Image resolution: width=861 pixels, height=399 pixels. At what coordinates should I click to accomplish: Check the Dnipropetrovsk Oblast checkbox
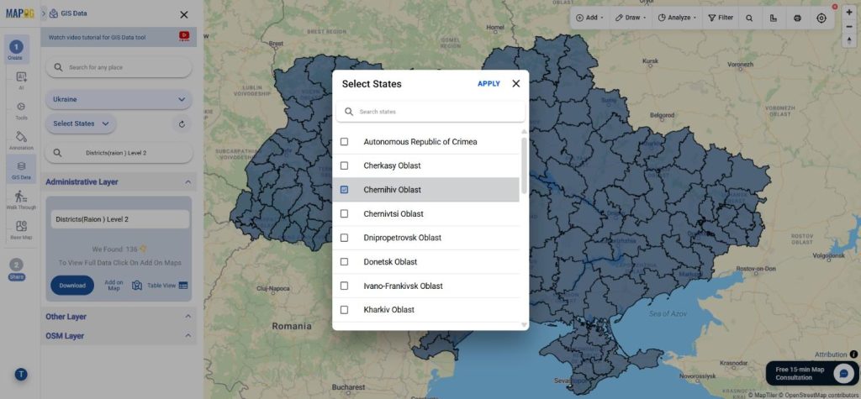click(x=344, y=238)
